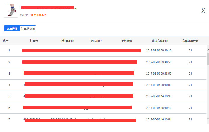The width and height of the screenshot is (209, 132).
Task: Select row with serial number 1
Action: click(9, 51)
